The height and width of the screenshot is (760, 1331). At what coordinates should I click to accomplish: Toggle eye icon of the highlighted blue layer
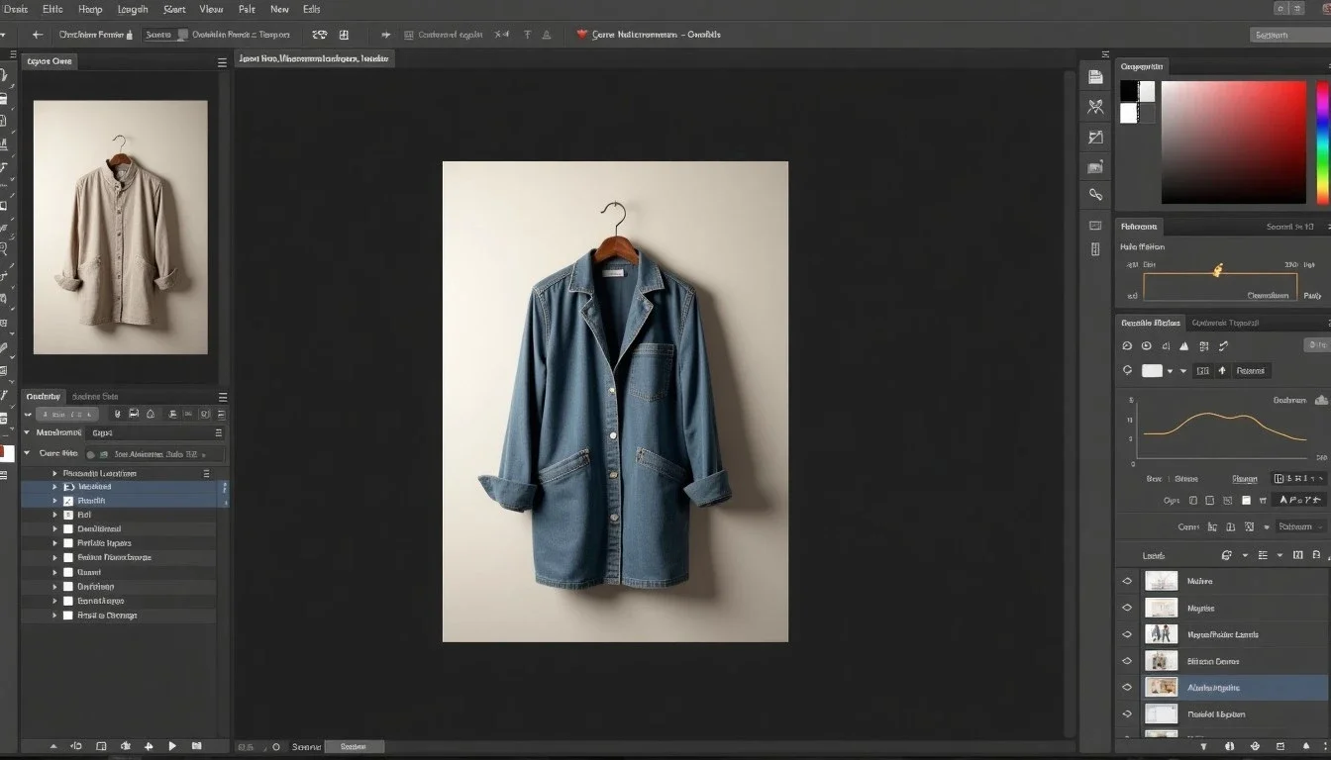[1127, 687]
